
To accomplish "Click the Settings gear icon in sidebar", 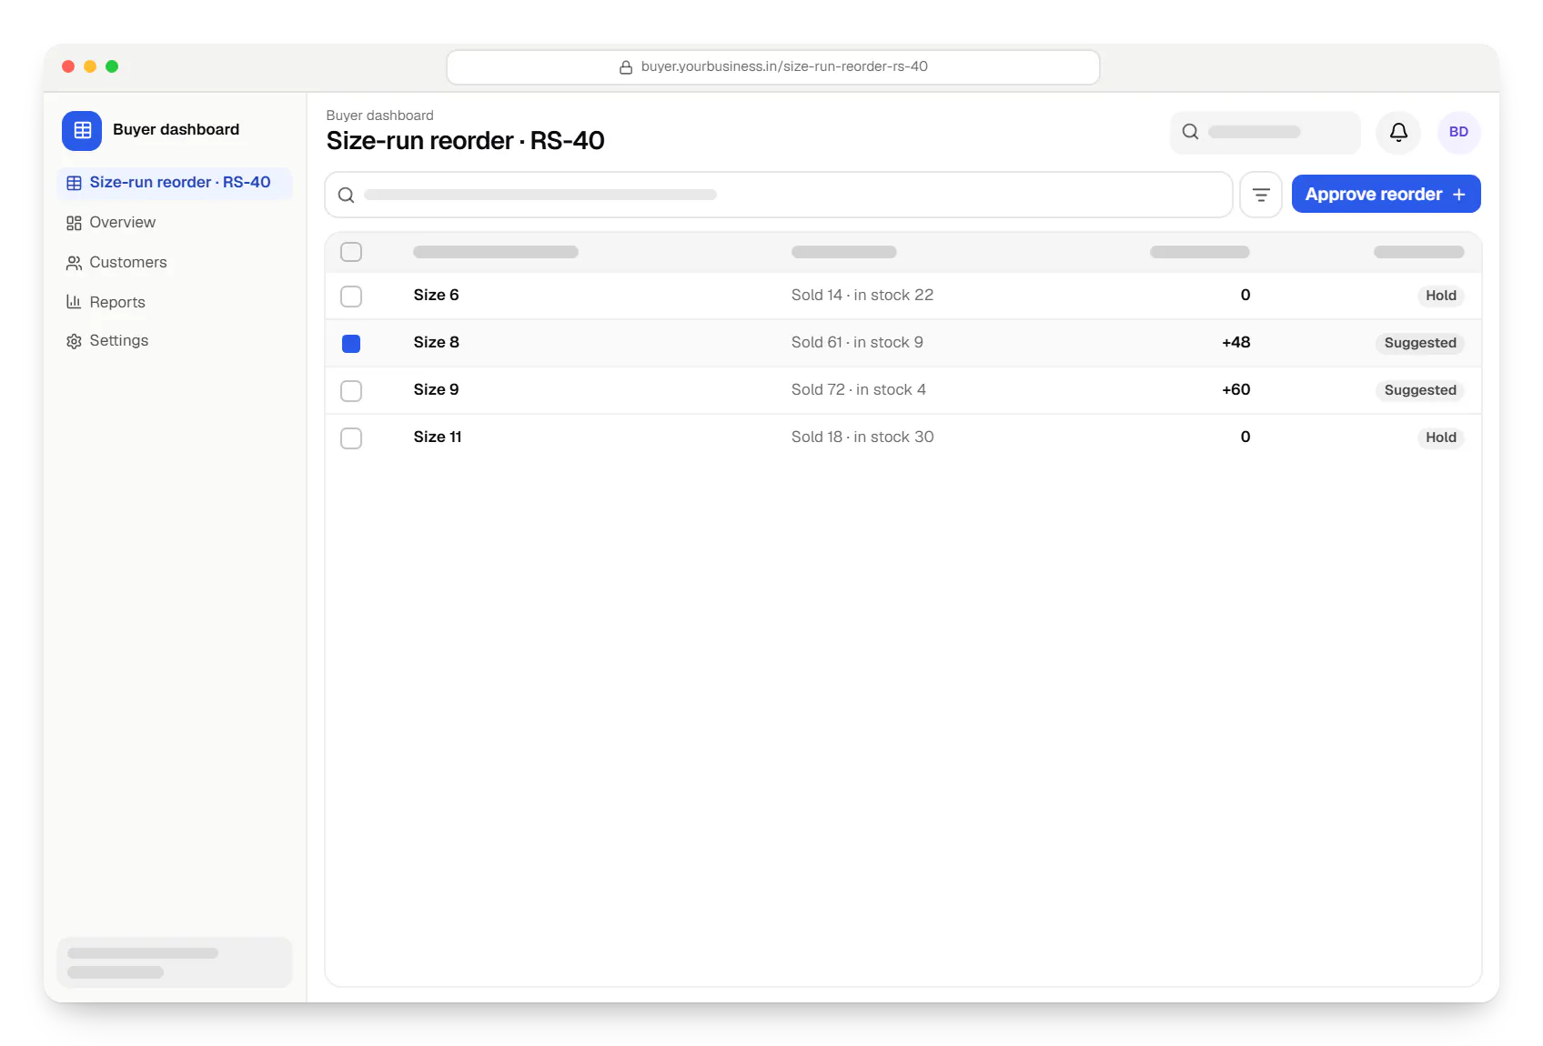I will click(x=74, y=341).
